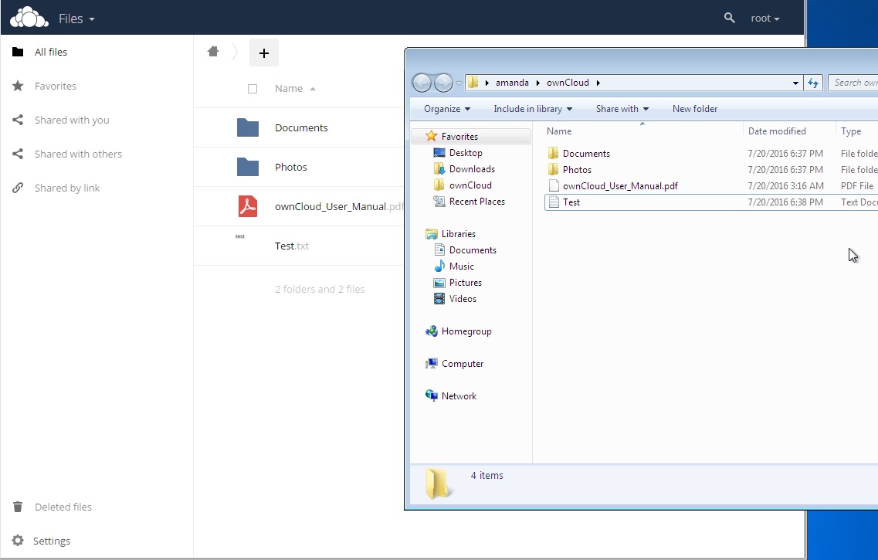Open Documents folder name in ownCloud web
This screenshot has width=878, height=560.
pos(301,127)
